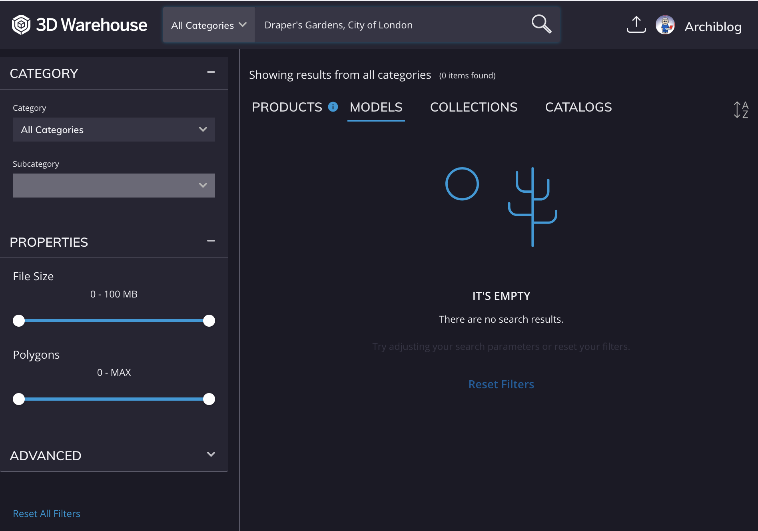The width and height of the screenshot is (758, 531).
Task: Click the '(0 items found)' text
Action: [x=467, y=76]
